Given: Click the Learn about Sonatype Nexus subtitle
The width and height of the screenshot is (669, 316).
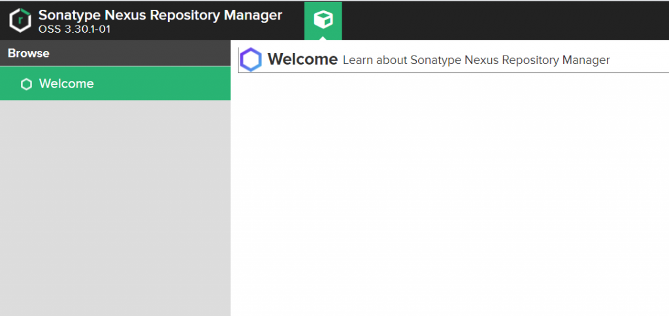Looking at the screenshot, I should 476,60.
